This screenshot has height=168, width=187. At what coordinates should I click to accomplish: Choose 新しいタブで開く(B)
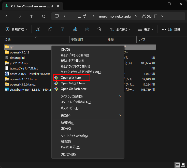[x=88, y=61]
